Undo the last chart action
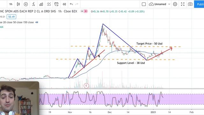Viewport: 204px width, 115px height. 71,4
